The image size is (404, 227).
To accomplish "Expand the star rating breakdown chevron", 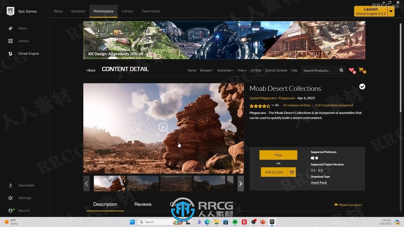I will point(273,105).
